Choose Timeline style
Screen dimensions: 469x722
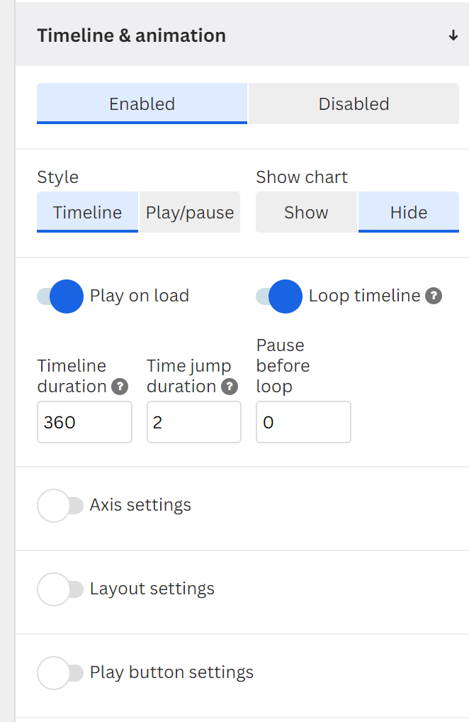click(x=87, y=212)
